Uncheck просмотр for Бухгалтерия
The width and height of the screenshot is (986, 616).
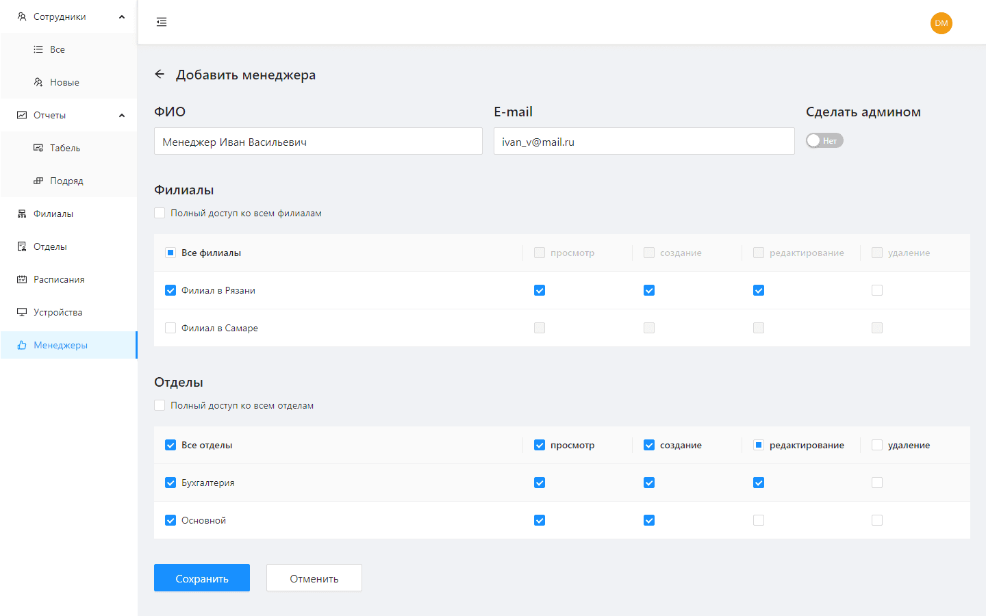540,483
